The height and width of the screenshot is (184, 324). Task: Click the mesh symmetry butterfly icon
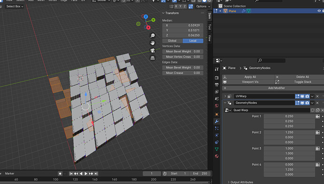(x=171, y=7)
